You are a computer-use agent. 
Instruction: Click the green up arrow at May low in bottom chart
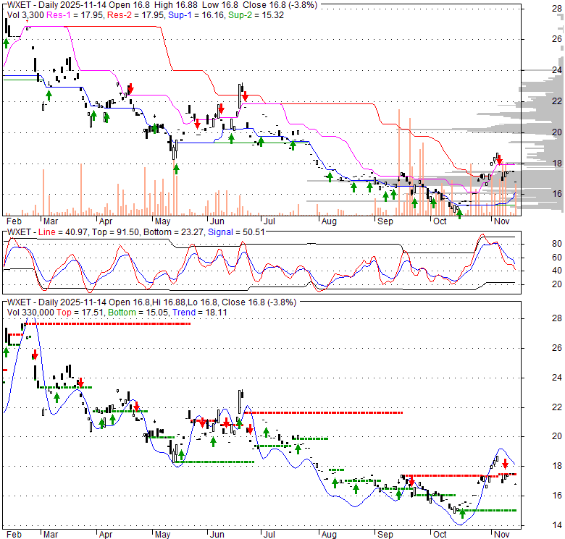pyautogui.click(x=175, y=457)
